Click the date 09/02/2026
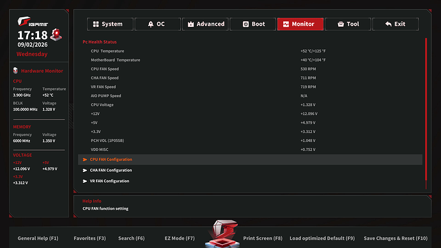 [33, 45]
